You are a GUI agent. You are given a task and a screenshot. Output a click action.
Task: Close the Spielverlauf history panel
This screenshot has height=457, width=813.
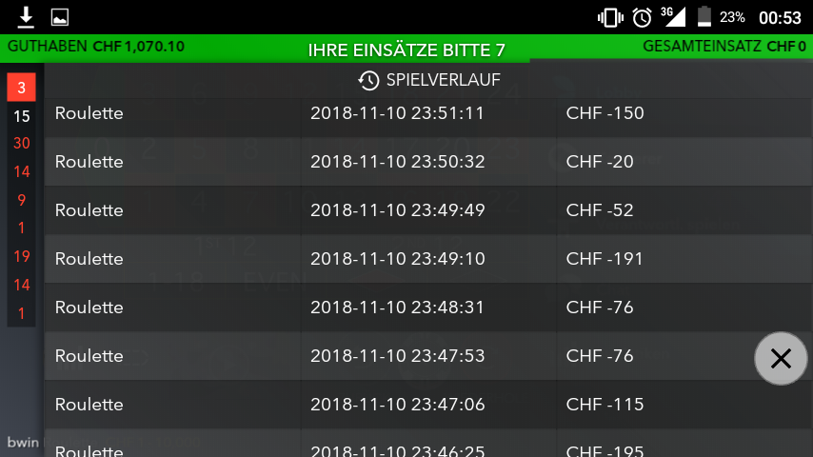[781, 358]
